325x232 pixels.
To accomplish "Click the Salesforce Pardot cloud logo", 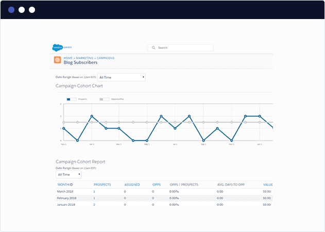I will [x=57, y=48].
